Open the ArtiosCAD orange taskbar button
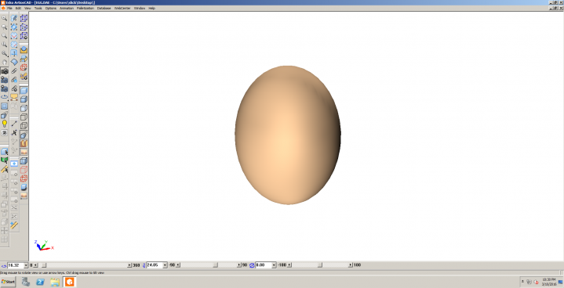This screenshot has height=288, width=564. click(69, 282)
